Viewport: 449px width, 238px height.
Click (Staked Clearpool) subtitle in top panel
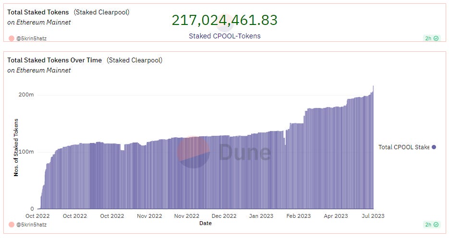pyautogui.click(x=102, y=12)
